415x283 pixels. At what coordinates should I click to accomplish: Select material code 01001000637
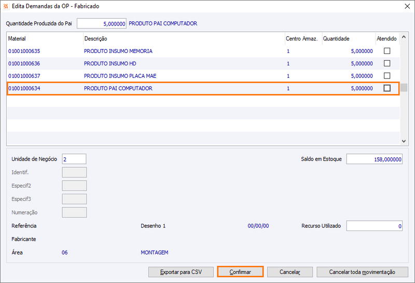click(24, 76)
